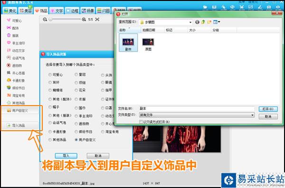Select the 蝴蝶结 radio button

tap(50, 90)
